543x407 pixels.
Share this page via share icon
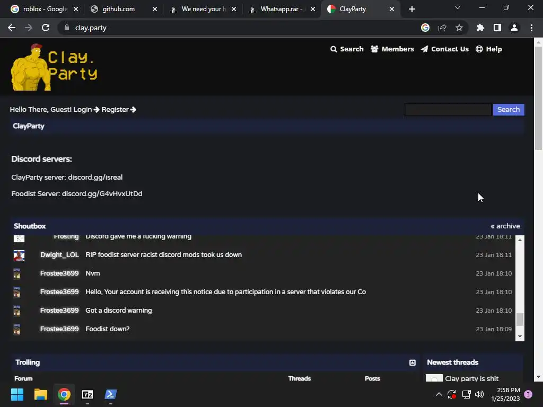pos(442,28)
